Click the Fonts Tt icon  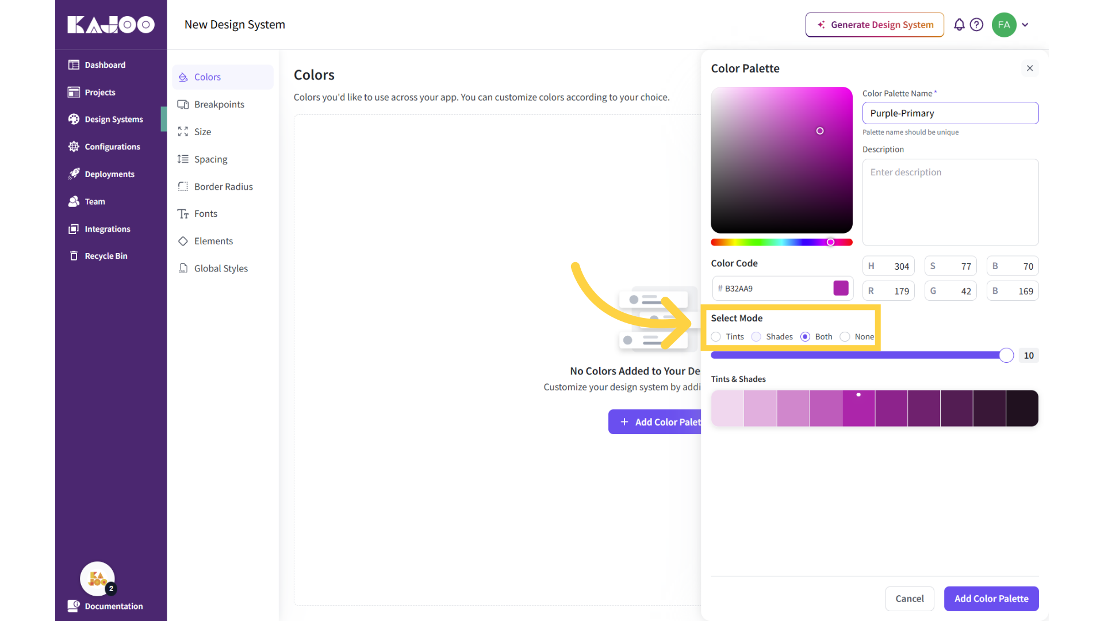click(183, 214)
